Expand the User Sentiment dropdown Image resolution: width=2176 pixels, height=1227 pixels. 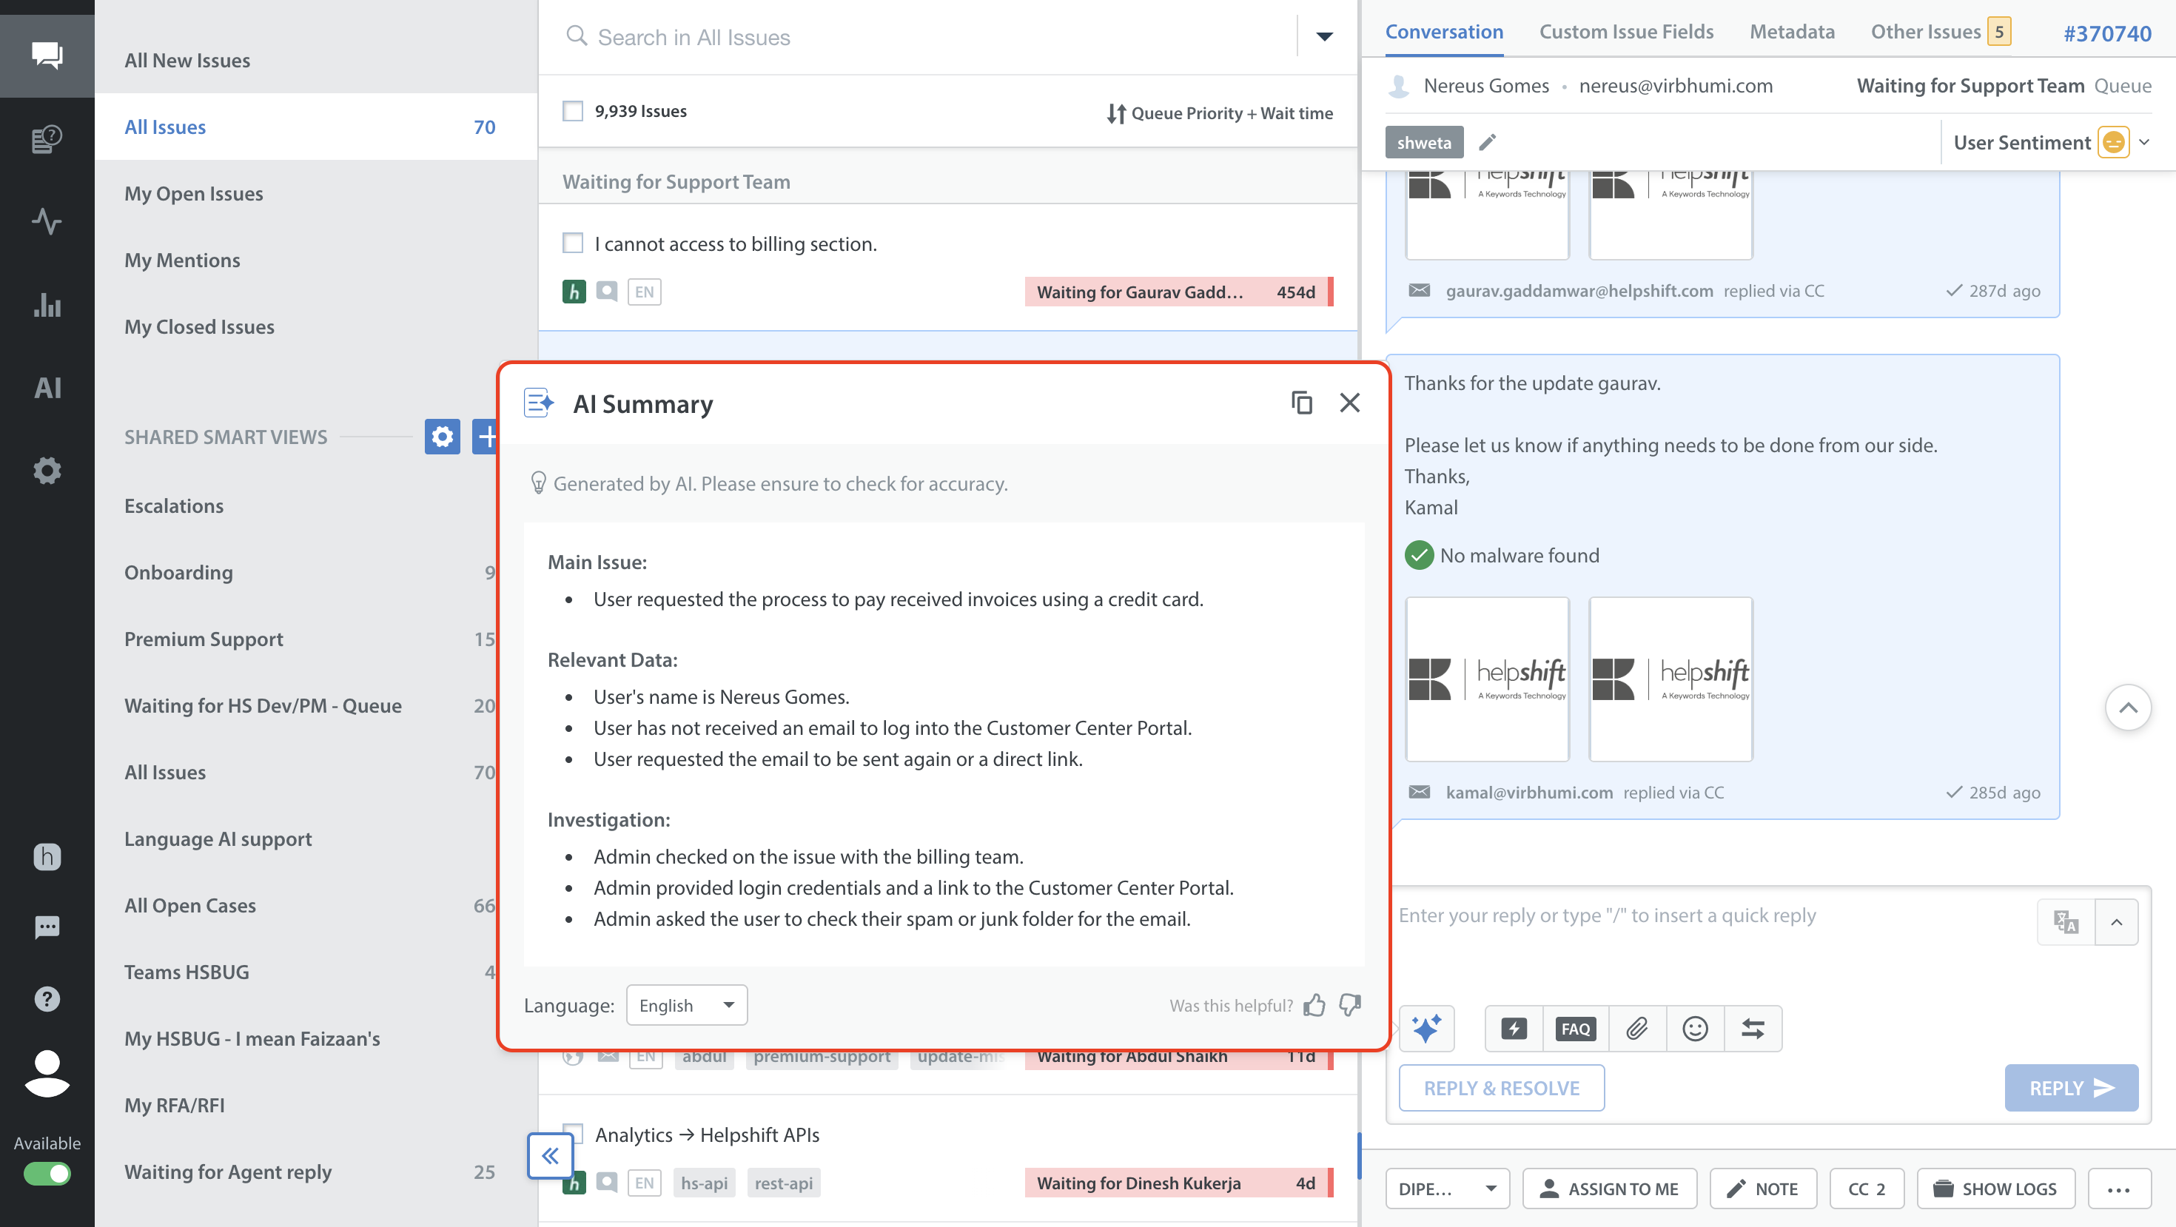point(2144,142)
